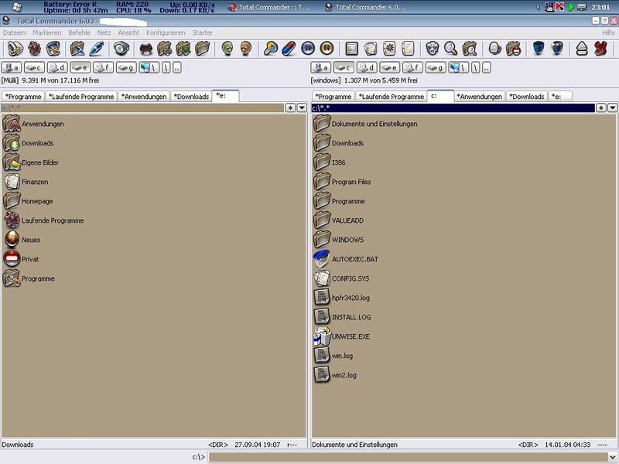619x464 pixels.
Task: Click the black helmet toolbar icon
Action: coord(146,49)
